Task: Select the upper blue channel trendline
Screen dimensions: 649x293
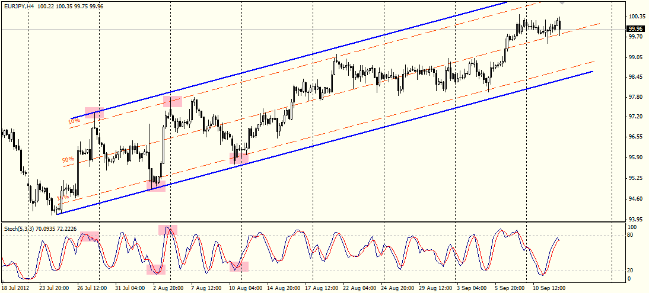Action: tap(289, 60)
